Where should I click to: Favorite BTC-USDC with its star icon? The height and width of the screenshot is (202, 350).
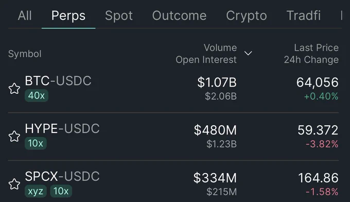(x=14, y=89)
